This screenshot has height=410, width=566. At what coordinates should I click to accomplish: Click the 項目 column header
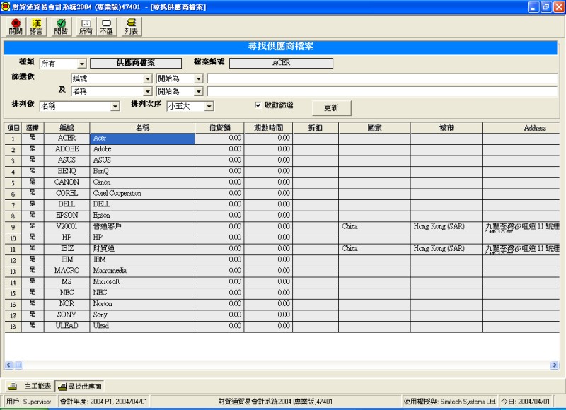tap(13, 128)
